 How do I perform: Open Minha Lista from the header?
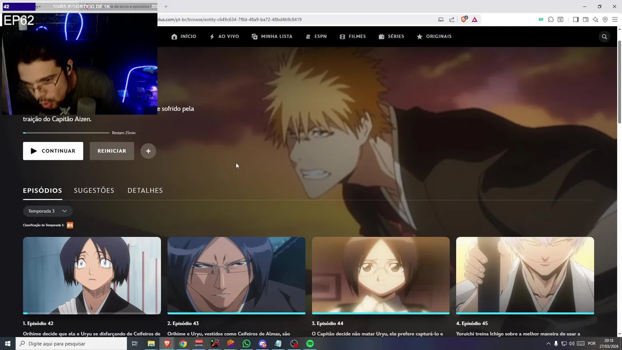[x=272, y=36]
